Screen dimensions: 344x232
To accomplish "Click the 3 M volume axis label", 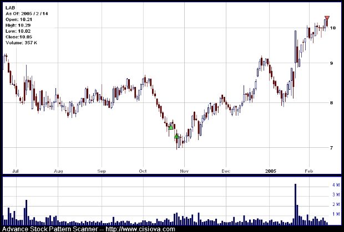I will tap(336, 195).
